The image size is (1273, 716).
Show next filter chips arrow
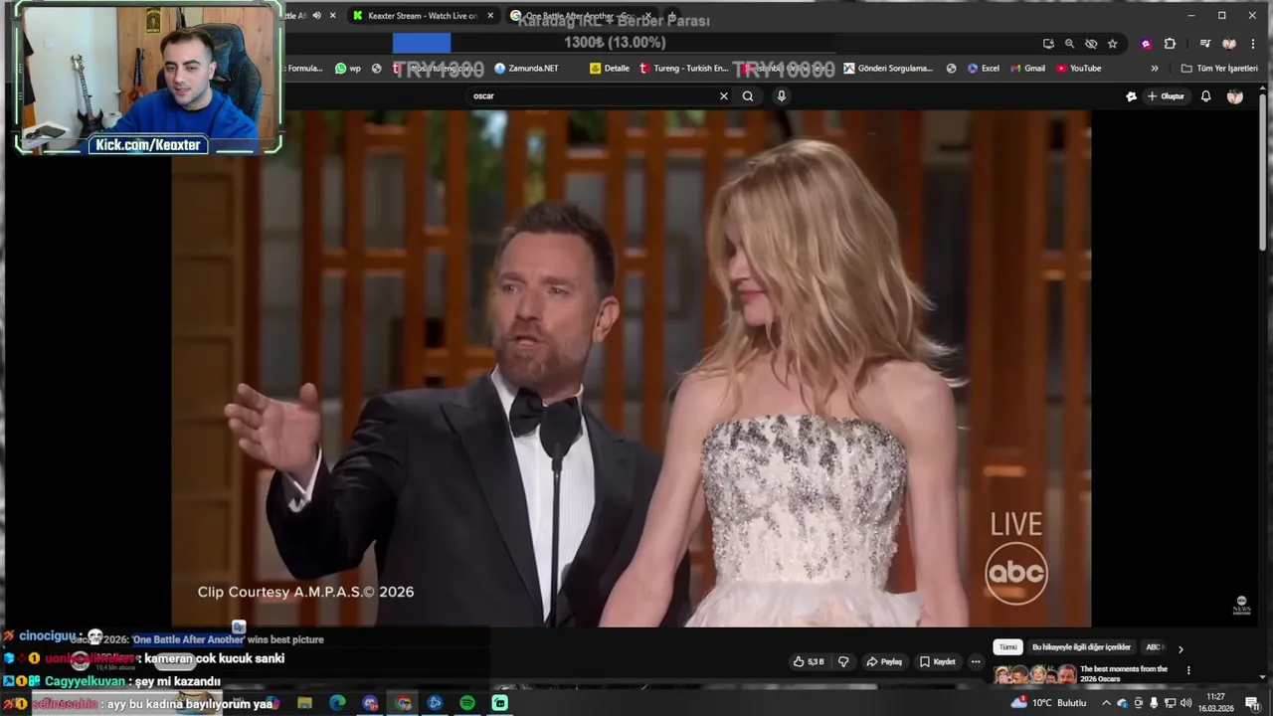click(1181, 648)
